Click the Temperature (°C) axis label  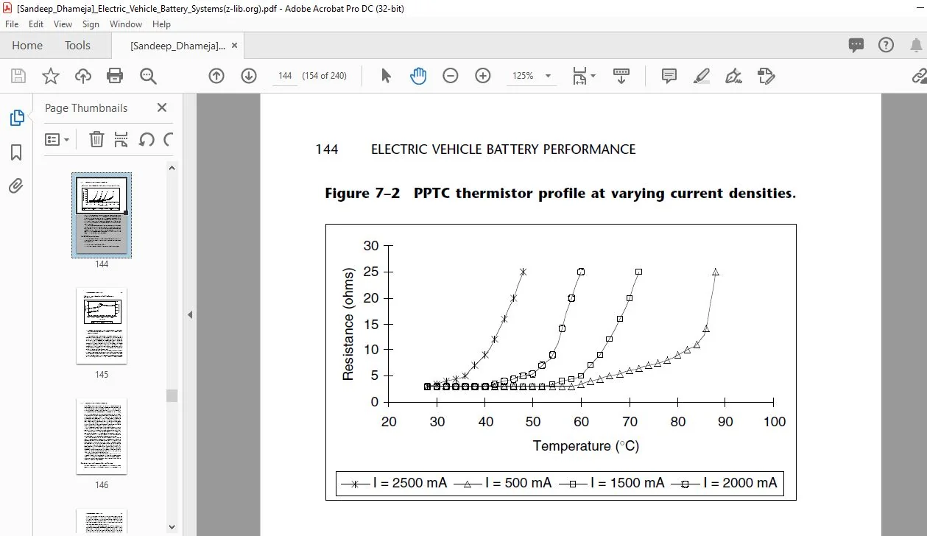click(x=585, y=446)
